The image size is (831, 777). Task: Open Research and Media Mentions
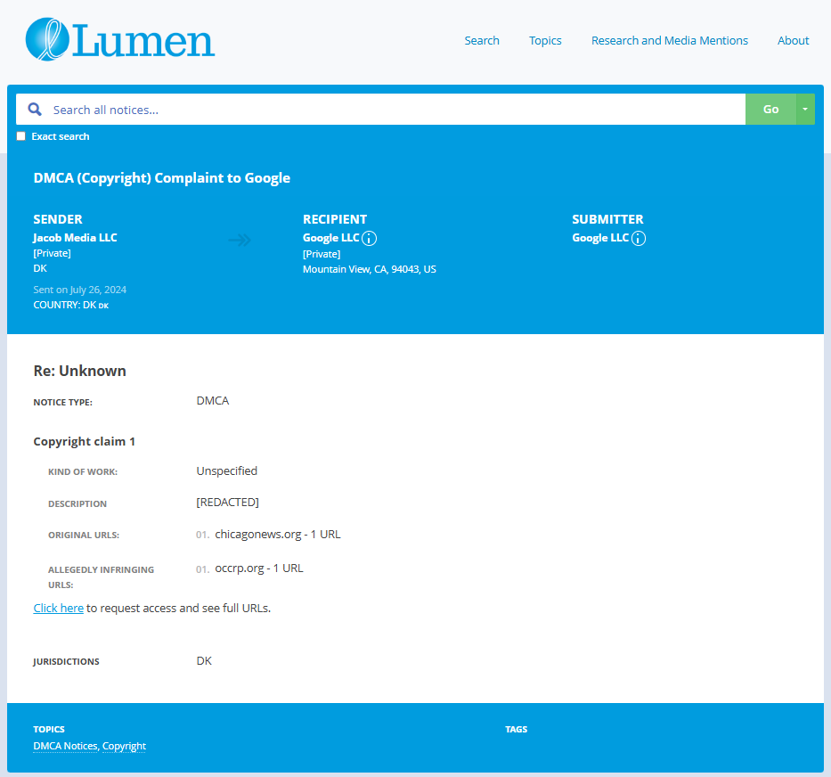tap(670, 40)
